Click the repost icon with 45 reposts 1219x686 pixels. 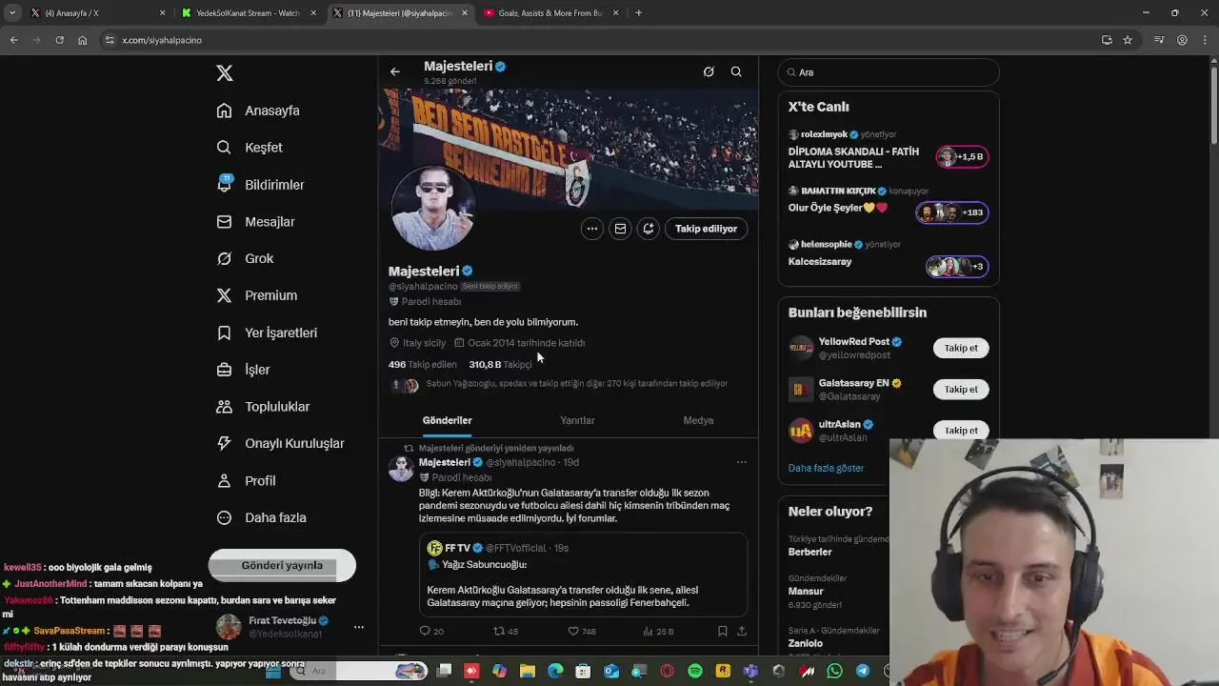pos(506,631)
